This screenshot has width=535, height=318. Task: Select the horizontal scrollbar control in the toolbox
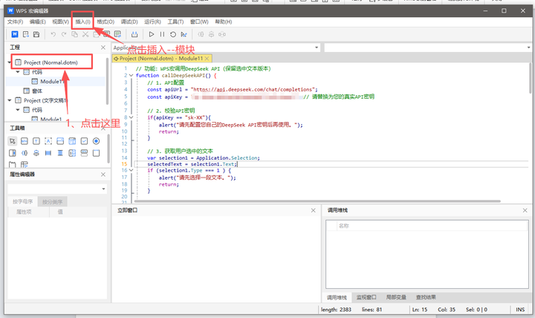coord(48,153)
